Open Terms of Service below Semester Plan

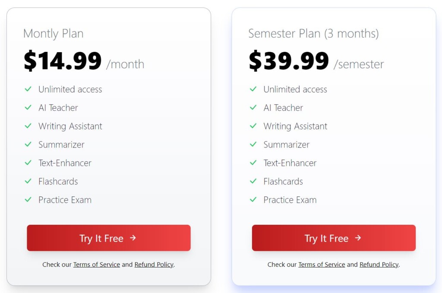tap(322, 265)
